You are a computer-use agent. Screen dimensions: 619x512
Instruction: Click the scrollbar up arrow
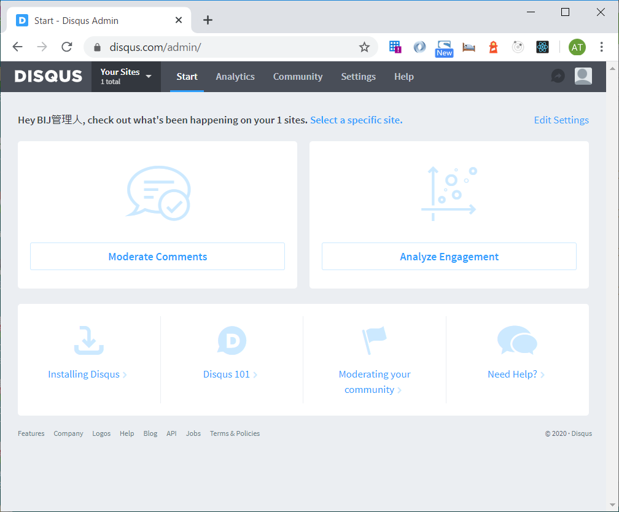pyautogui.click(x=612, y=69)
